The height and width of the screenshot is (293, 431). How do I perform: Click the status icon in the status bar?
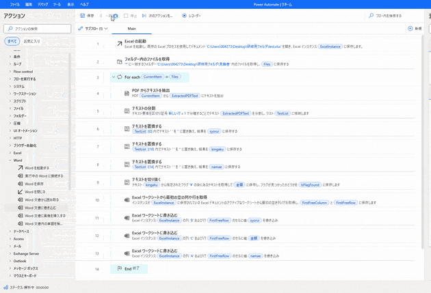pos(5,288)
